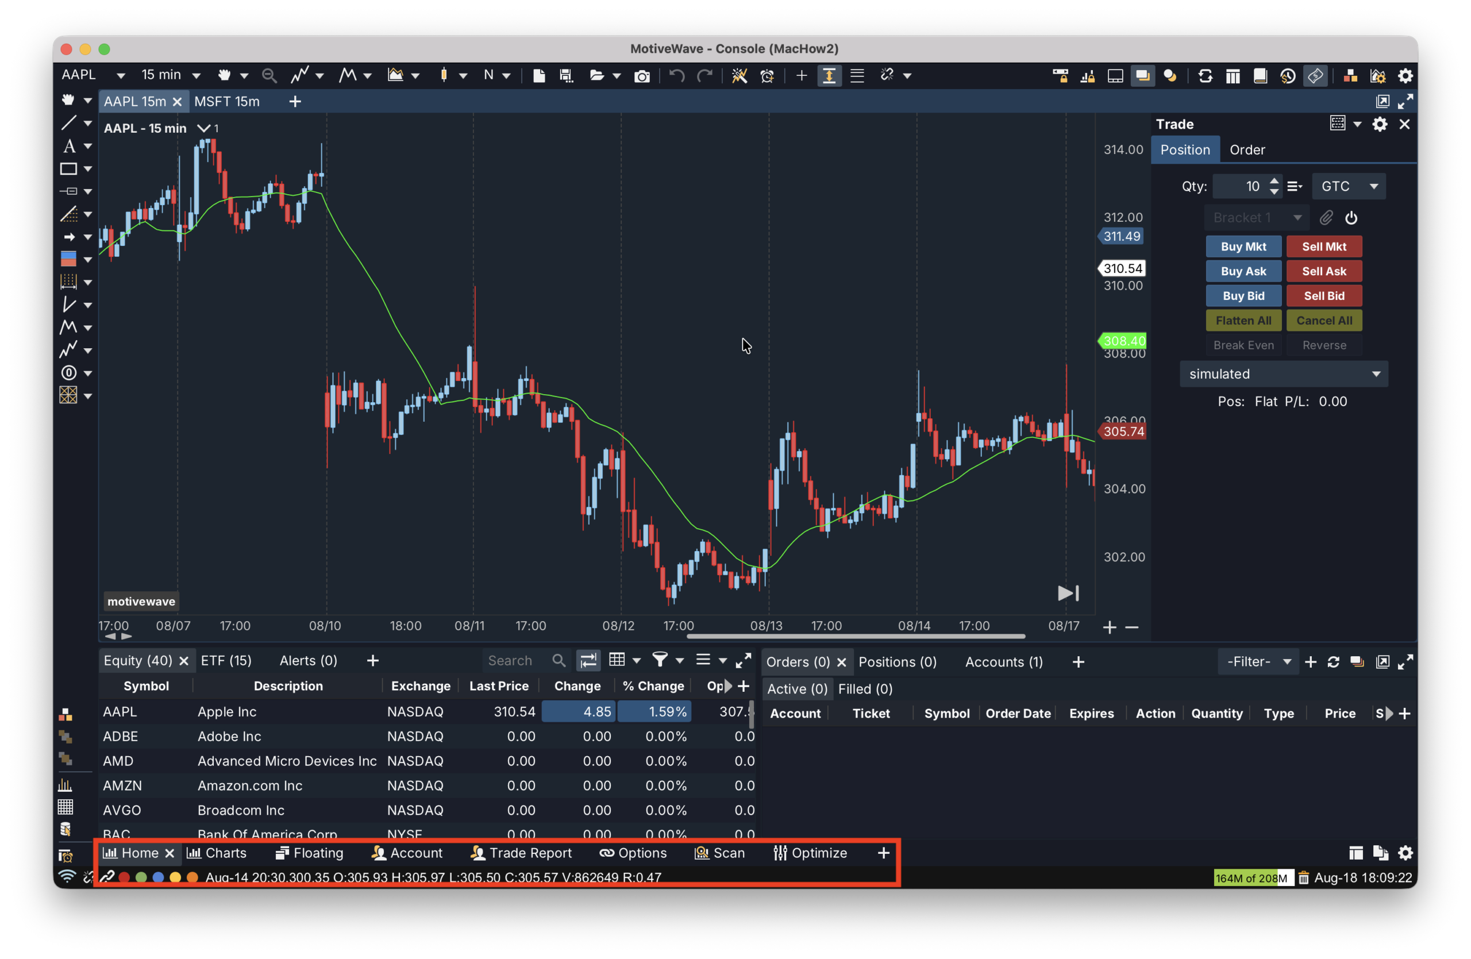Click the blue color dot in status bar
Screen dimensions: 1471x959
pyautogui.click(x=158, y=877)
